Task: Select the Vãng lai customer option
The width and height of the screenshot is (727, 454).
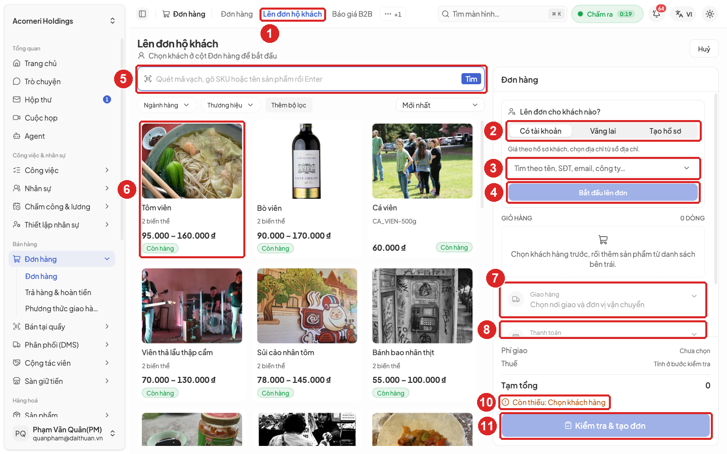Action: click(603, 131)
